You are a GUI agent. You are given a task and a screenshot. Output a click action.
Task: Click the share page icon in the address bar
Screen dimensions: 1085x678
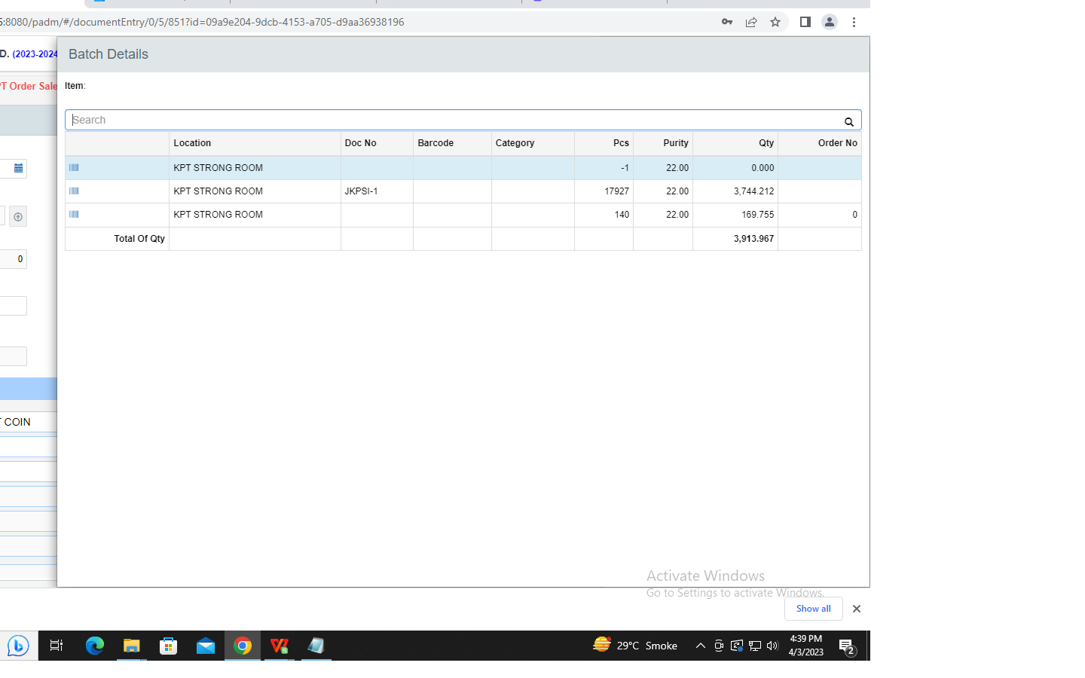click(x=751, y=22)
